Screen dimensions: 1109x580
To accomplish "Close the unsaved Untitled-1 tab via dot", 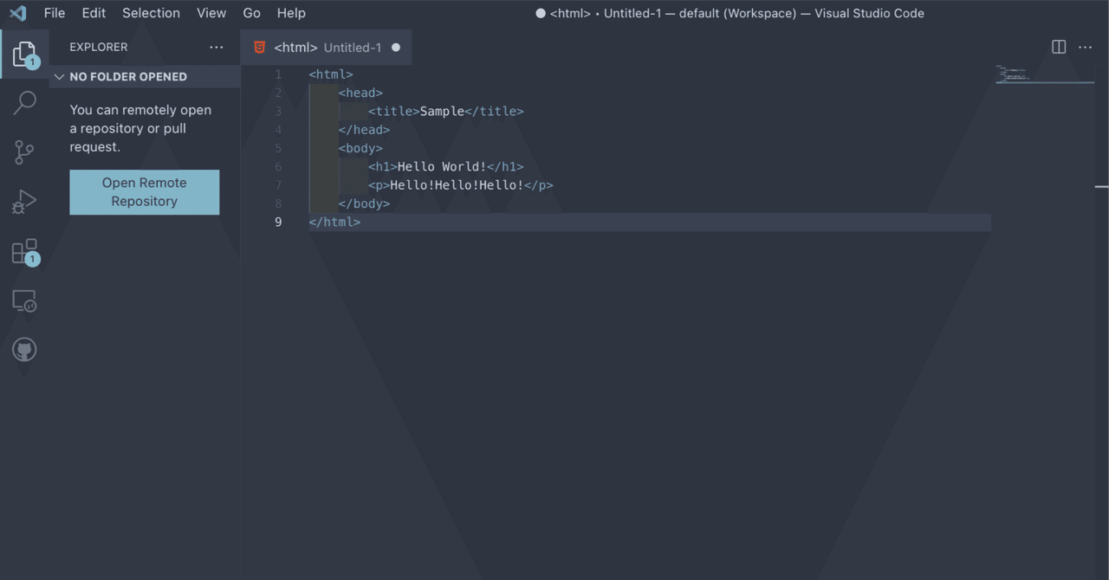I will pyautogui.click(x=396, y=48).
